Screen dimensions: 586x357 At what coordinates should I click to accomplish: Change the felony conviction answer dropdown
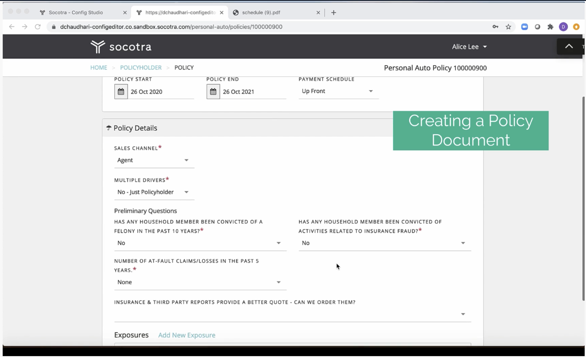click(x=200, y=243)
